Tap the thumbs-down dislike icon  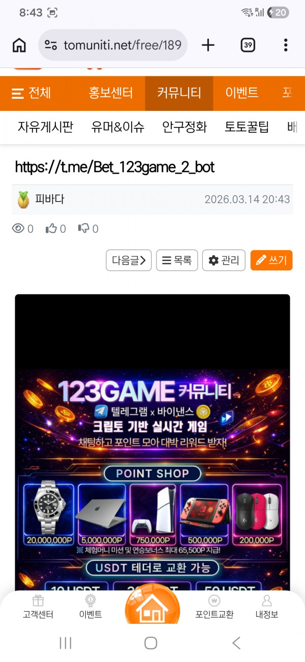point(84,229)
